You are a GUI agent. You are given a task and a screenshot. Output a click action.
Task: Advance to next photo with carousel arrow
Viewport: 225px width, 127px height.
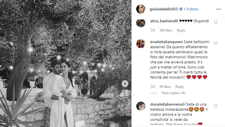point(125,84)
